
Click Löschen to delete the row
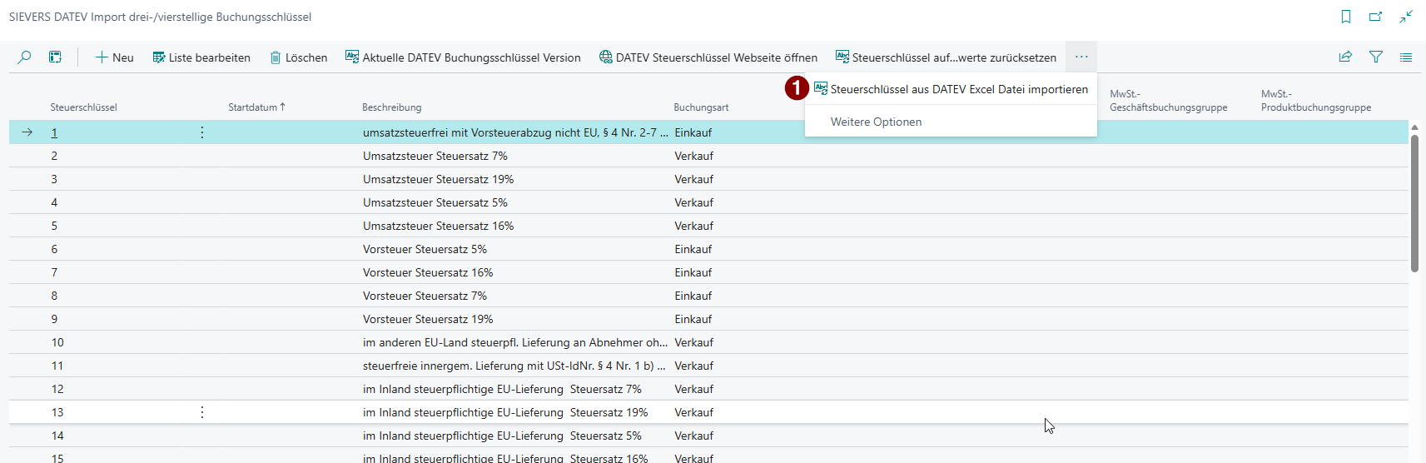tap(298, 57)
